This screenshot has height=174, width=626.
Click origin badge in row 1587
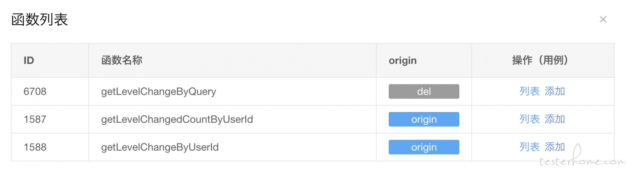(424, 119)
